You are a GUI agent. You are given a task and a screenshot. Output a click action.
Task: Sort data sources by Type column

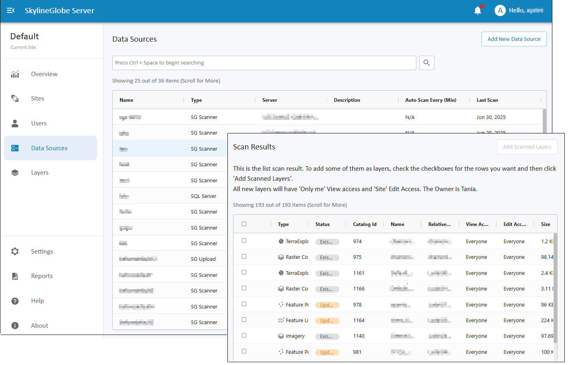pyautogui.click(x=197, y=100)
